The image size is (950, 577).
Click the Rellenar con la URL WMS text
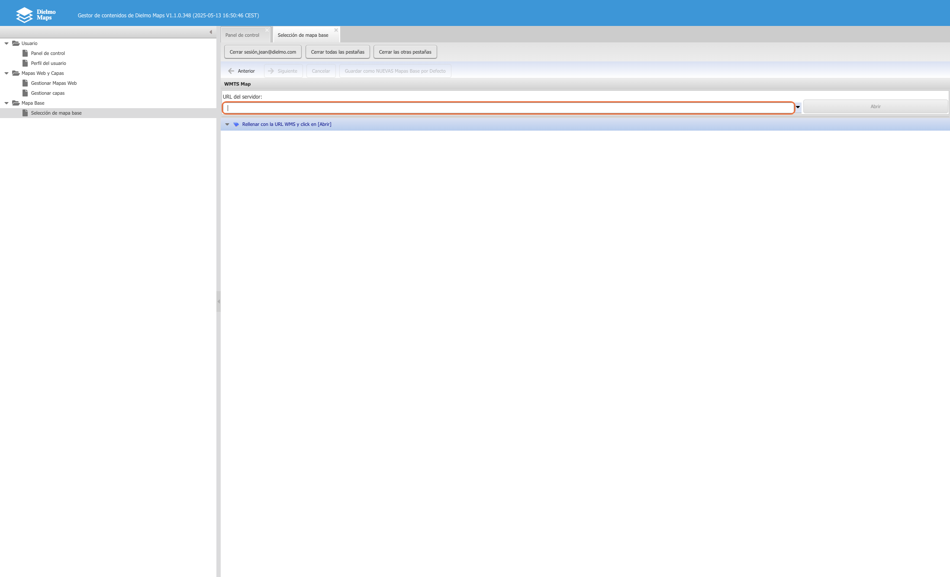[x=287, y=124]
